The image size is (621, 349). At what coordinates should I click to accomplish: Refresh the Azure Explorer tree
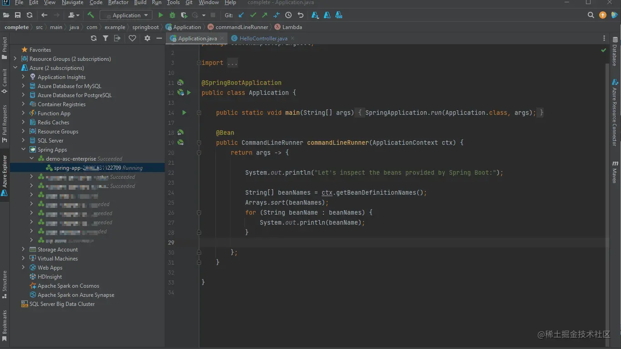click(x=94, y=39)
